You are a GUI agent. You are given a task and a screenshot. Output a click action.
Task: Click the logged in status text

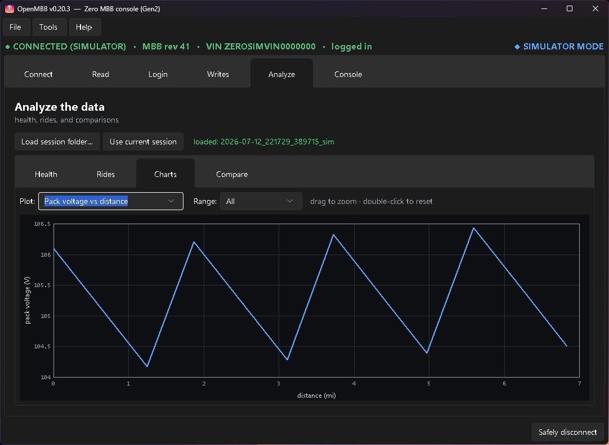pyautogui.click(x=351, y=47)
